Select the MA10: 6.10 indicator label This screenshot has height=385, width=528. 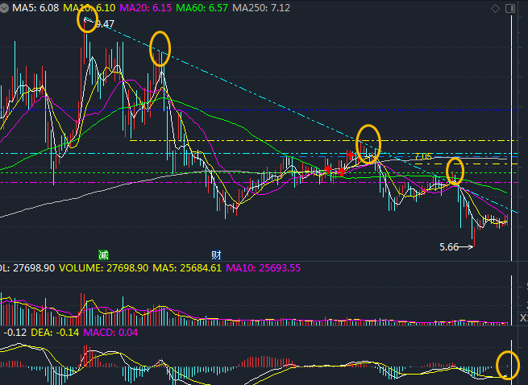pyautogui.click(x=89, y=8)
